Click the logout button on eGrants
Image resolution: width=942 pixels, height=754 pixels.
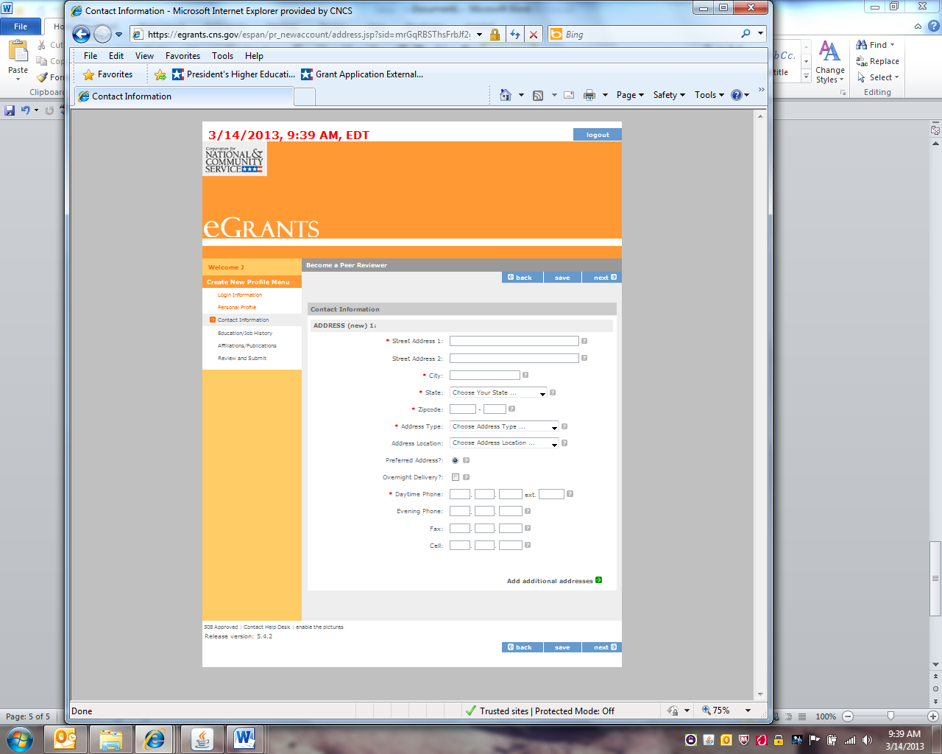(598, 135)
